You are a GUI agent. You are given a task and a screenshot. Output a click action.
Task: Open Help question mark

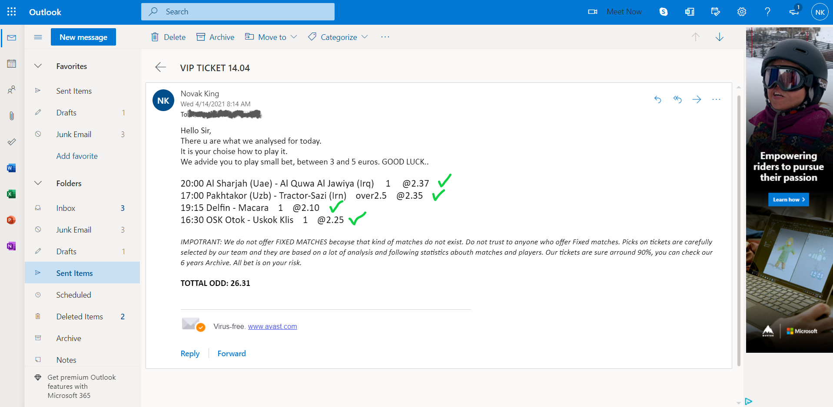pos(768,12)
